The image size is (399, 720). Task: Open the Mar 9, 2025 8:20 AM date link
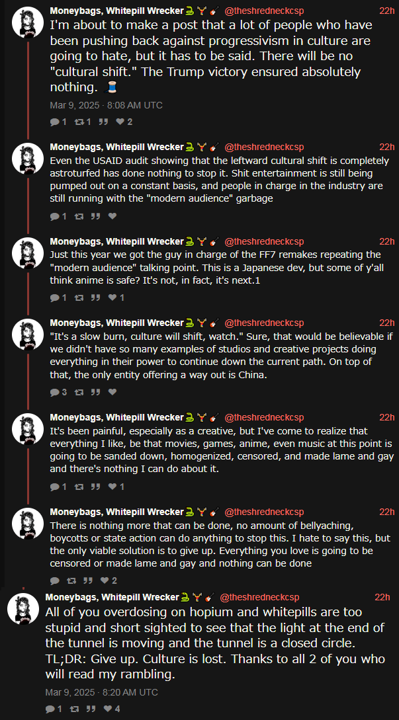point(101,692)
